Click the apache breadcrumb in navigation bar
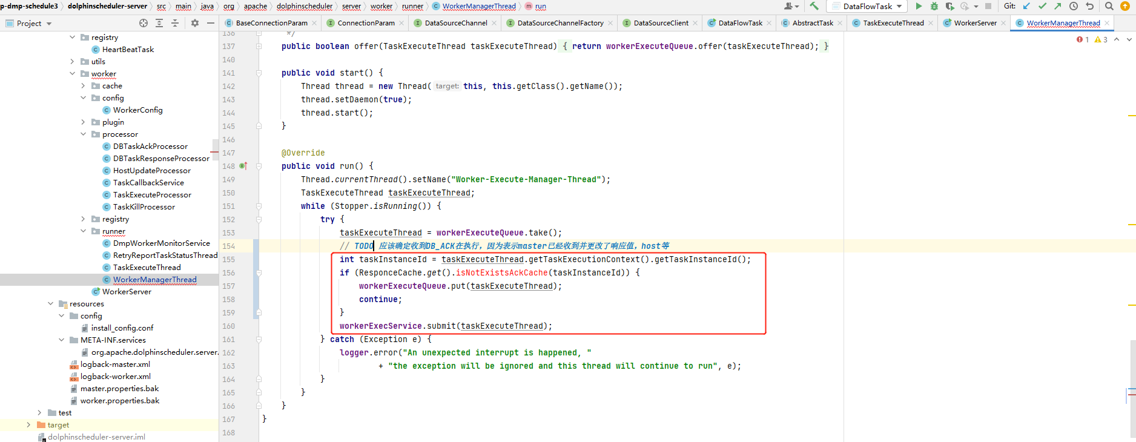The height and width of the screenshot is (442, 1136). click(256, 6)
